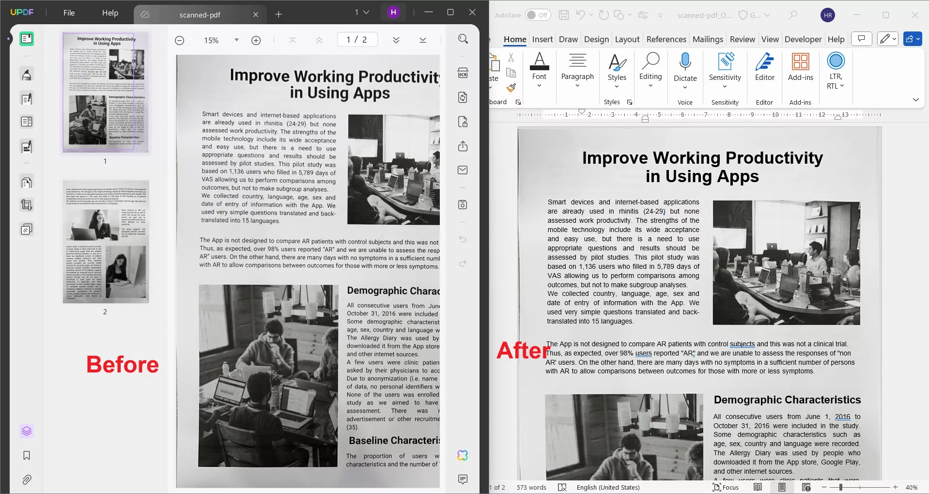
Task: Open the File menu in UPDF
Action: pos(69,13)
